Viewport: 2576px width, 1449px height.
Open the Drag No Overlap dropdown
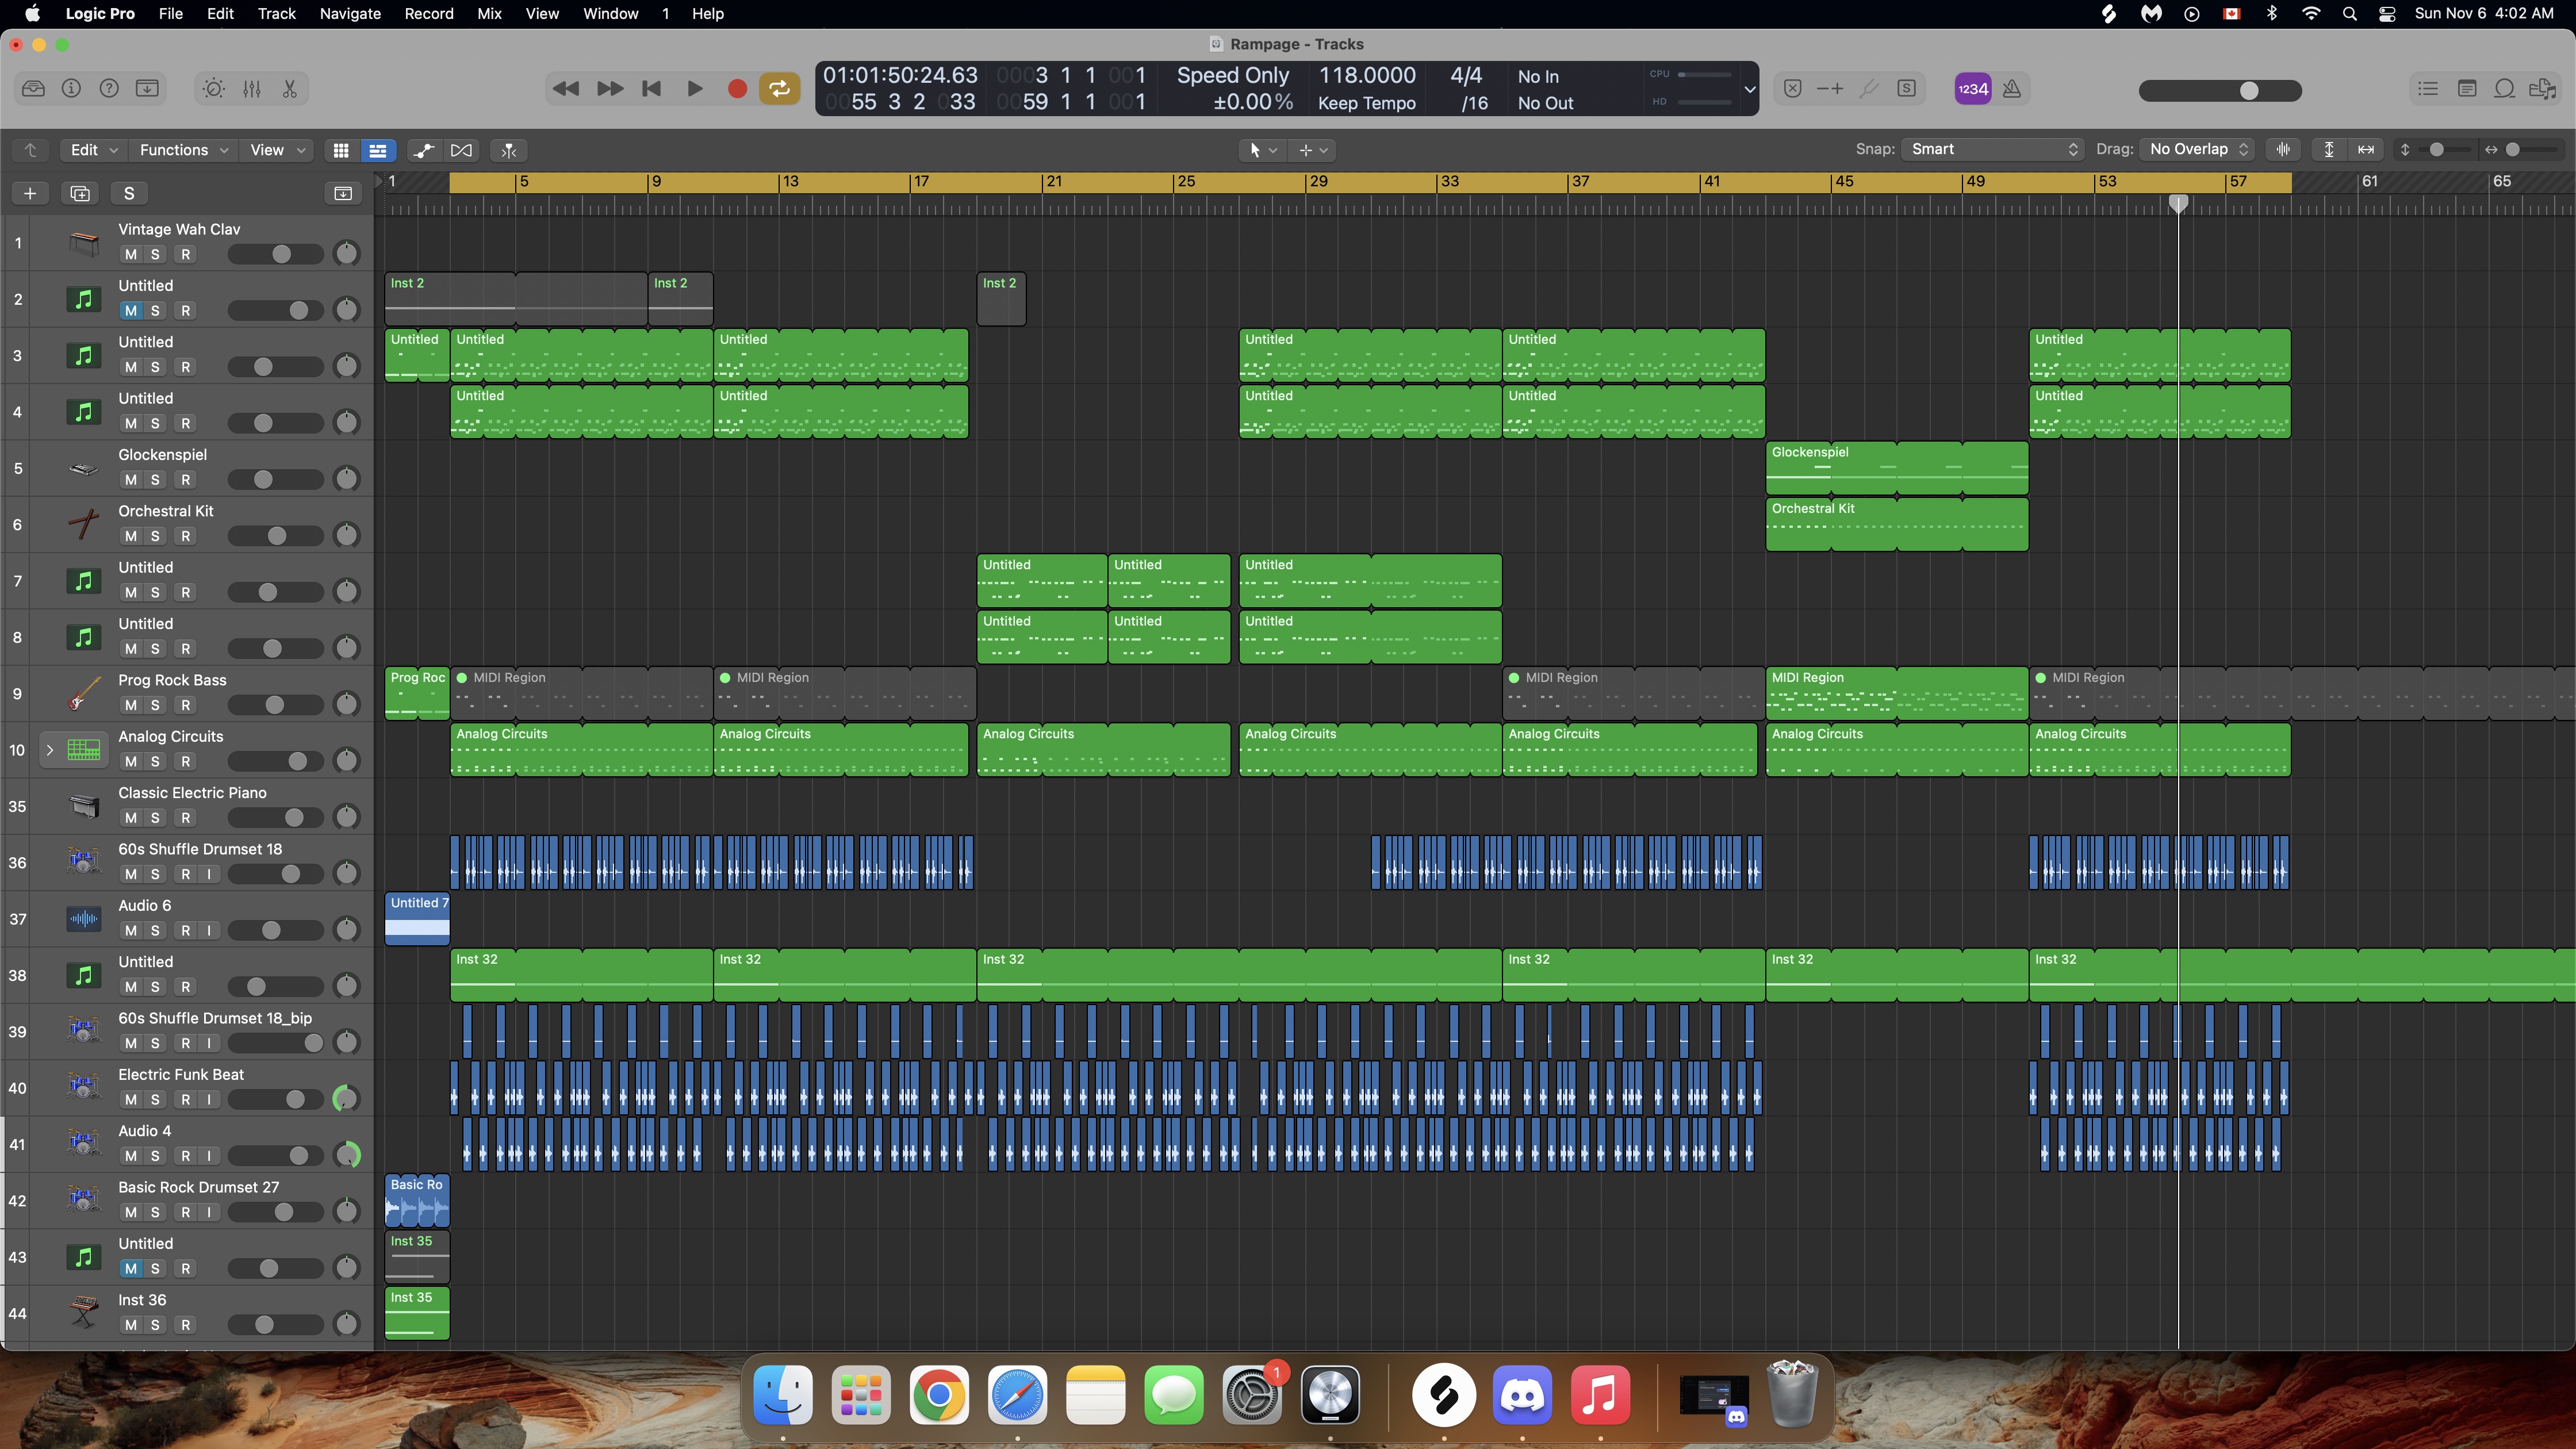click(x=2198, y=149)
